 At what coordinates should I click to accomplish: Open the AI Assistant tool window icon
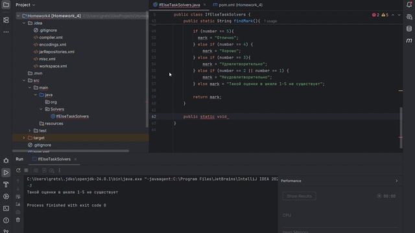pos(409,17)
